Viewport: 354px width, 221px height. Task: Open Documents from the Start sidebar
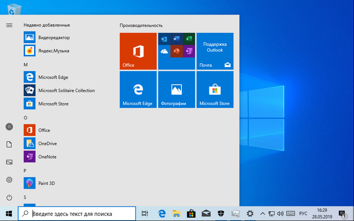9,145
